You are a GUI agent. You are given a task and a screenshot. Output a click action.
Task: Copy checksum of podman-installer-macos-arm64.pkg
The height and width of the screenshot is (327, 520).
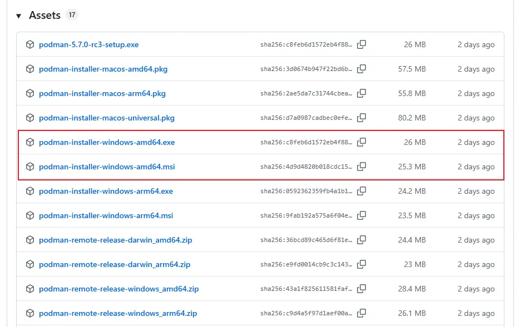tap(361, 93)
